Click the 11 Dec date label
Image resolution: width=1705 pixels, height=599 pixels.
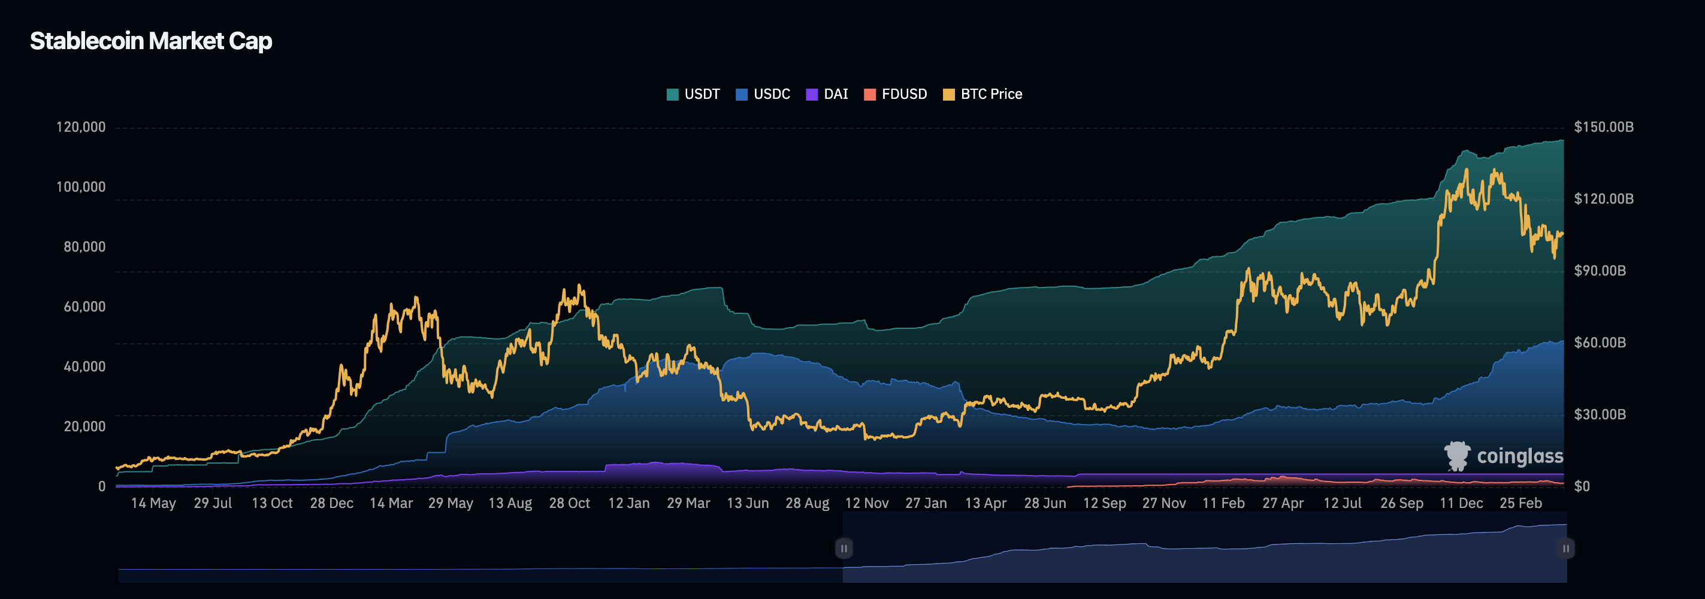(1461, 503)
